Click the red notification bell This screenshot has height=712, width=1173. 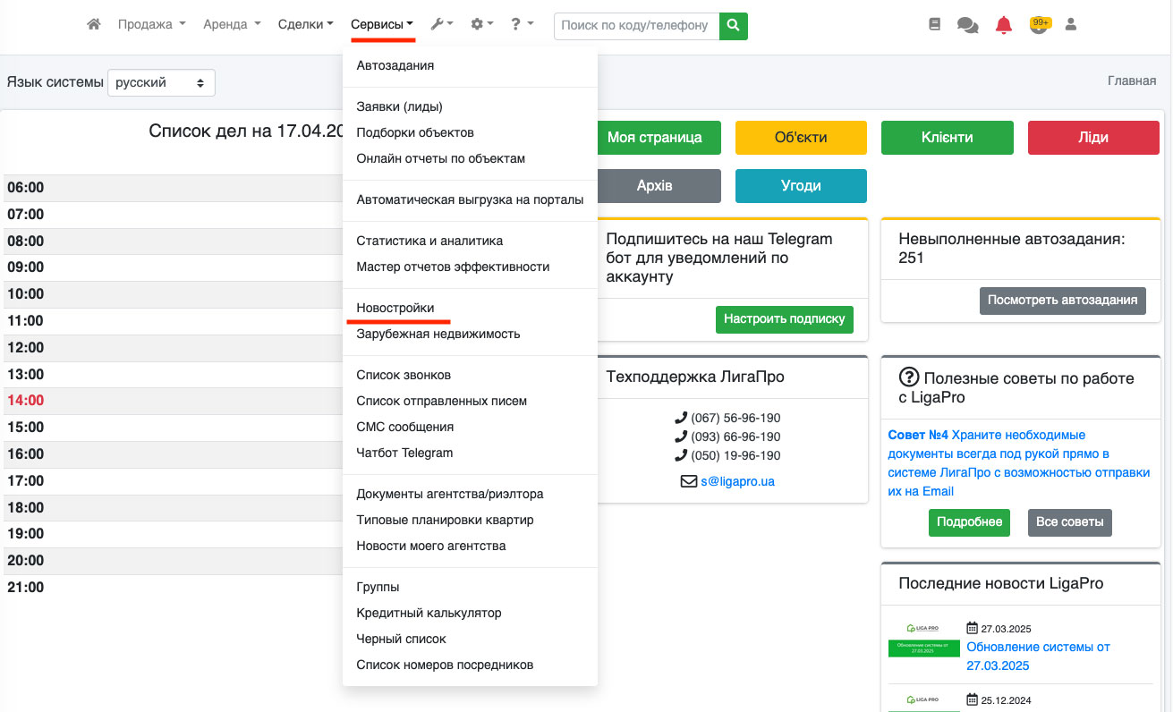[1004, 25]
